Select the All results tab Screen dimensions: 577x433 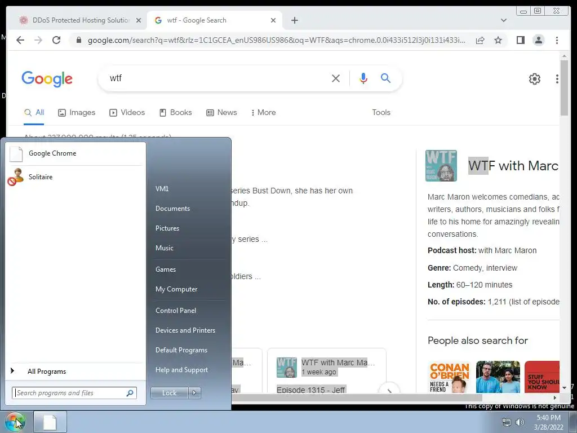[34, 113]
